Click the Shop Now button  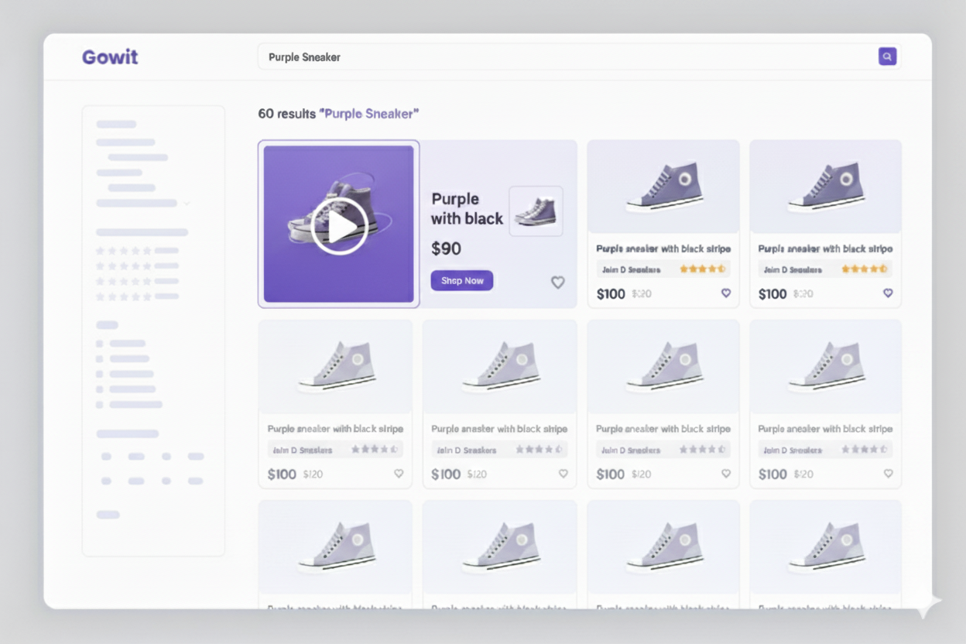pos(461,281)
